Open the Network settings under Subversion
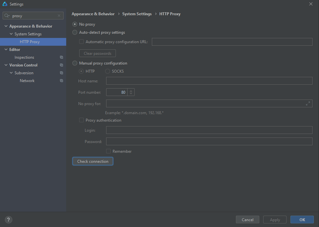Viewport: 319px width, 227px height. (x=27, y=81)
